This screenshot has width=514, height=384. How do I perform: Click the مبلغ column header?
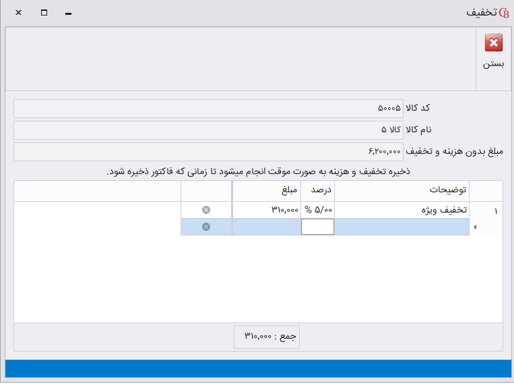pos(266,191)
